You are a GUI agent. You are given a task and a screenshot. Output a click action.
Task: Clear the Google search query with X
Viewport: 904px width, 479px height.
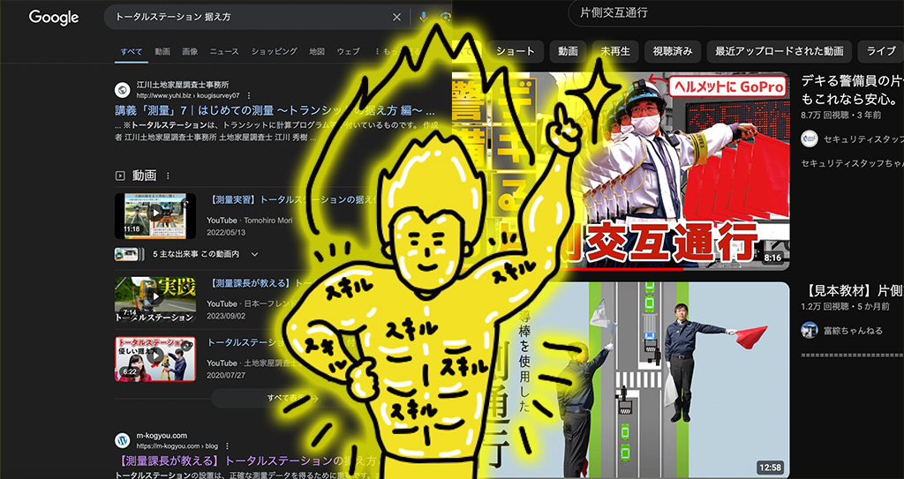point(396,17)
